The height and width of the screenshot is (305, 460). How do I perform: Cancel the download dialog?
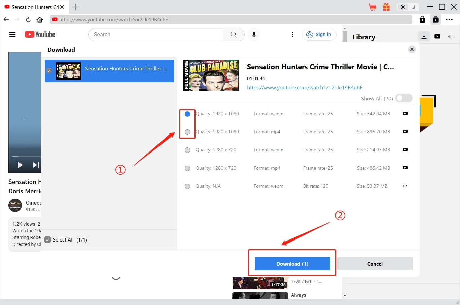[x=375, y=264]
